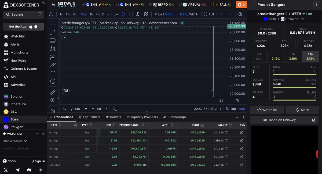Image resolution: width=322 pixels, height=174 pixels.
Task: Open the emoji icons tool
Action: pyautogui.click(x=53, y=81)
